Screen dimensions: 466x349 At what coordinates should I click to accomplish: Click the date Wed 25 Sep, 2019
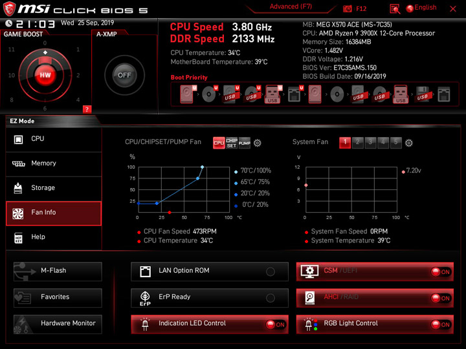[87, 23]
